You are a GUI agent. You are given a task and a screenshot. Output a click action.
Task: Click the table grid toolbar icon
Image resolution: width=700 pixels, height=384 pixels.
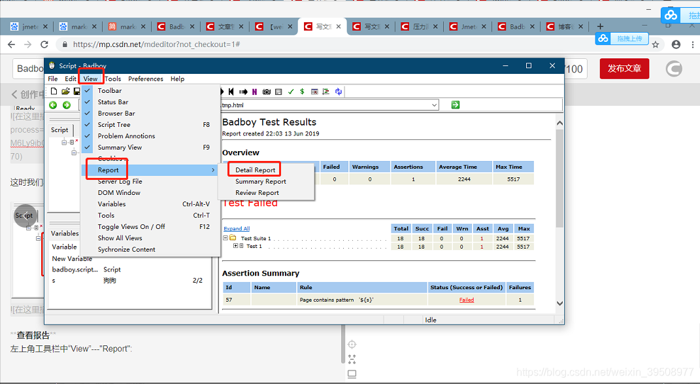(314, 92)
